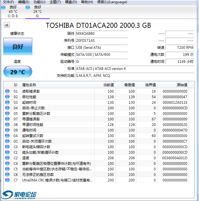This screenshot has height=201, width=199.
Task: Click the 29 °C temperature button
Action: [x=18, y=72]
